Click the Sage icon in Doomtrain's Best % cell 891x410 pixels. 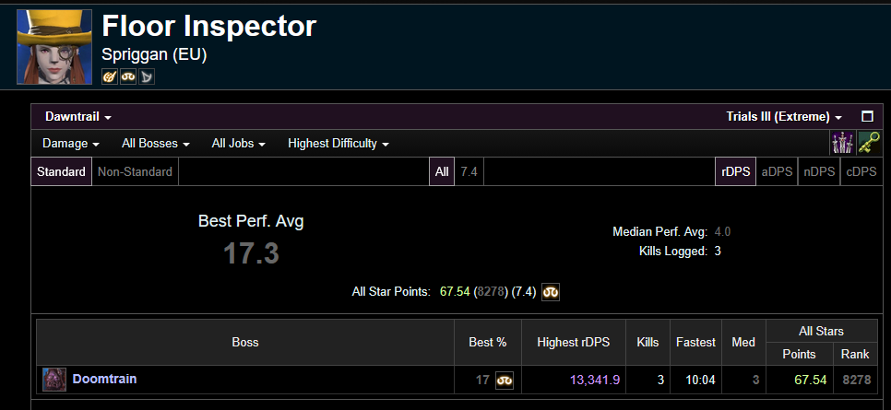pos(504,381)
